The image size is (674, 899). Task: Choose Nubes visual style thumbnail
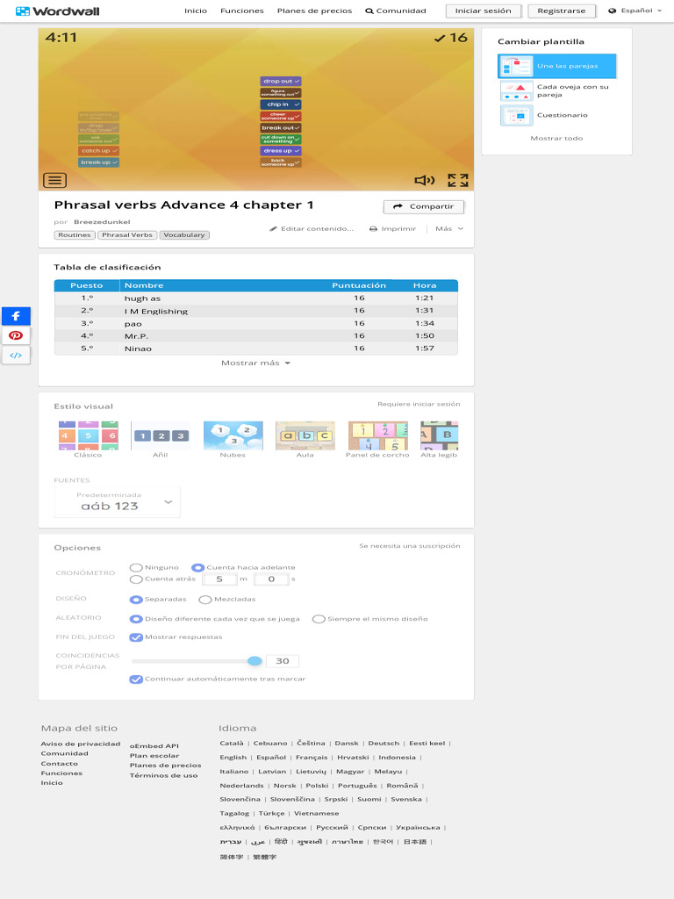[x=233, y=435]
